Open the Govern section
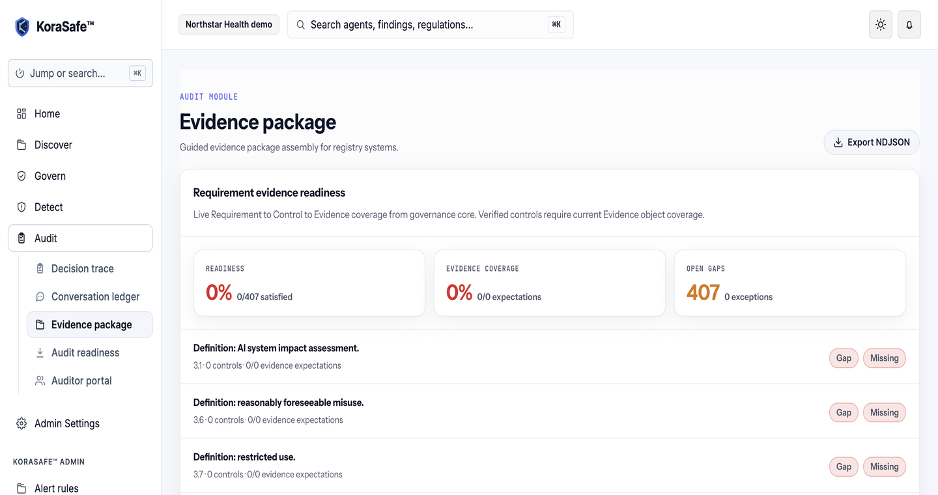Image resolution: width=938 pixels, height=495 pixels. [x=80, y=176]
